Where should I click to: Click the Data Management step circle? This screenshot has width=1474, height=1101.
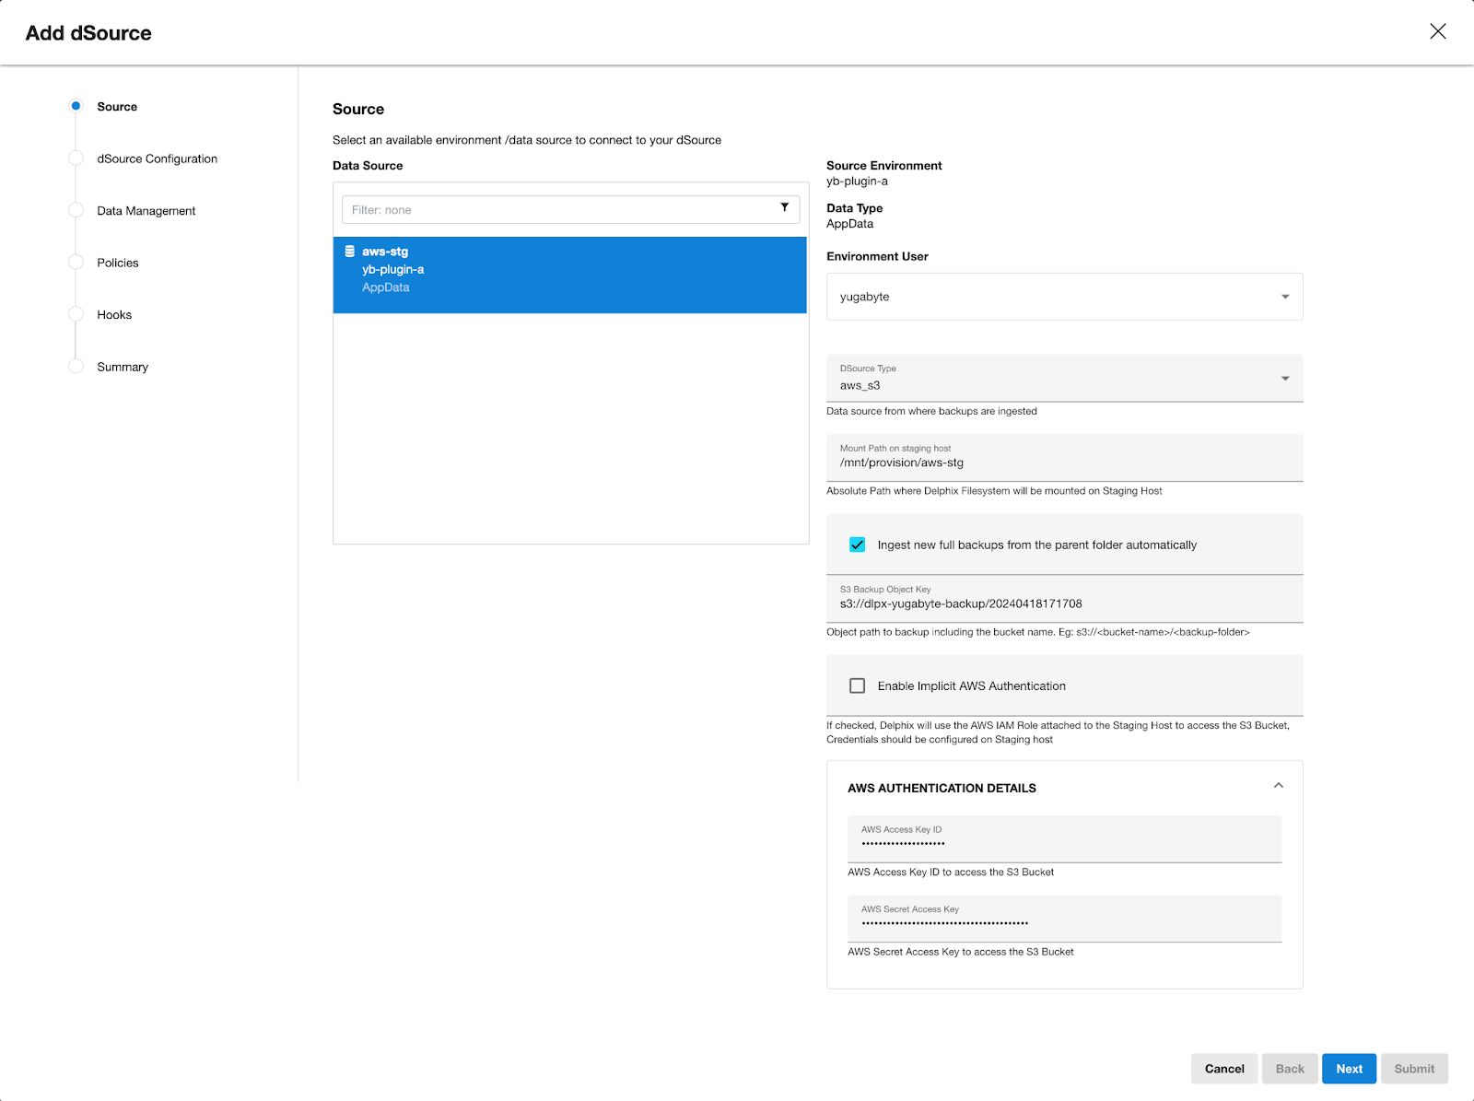coord(76,210)
